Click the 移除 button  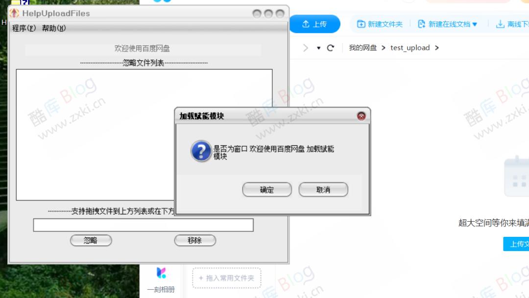click(x=195, y=240)
